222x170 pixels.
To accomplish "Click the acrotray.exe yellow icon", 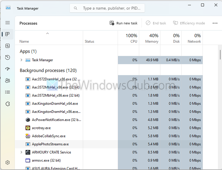I will (x=28, y=128).
